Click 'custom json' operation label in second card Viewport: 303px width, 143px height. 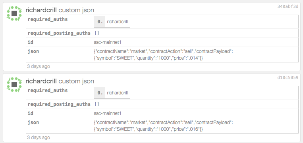tap(76, 81)
